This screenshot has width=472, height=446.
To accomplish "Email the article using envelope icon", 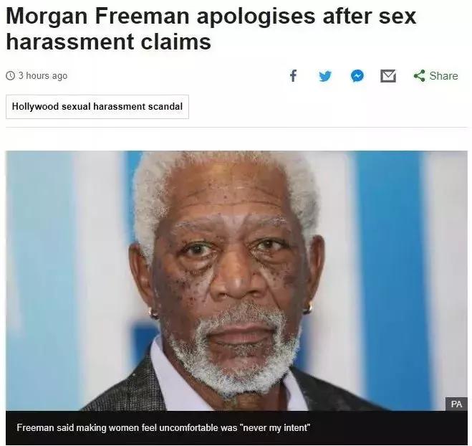I will tap(388, 76).
